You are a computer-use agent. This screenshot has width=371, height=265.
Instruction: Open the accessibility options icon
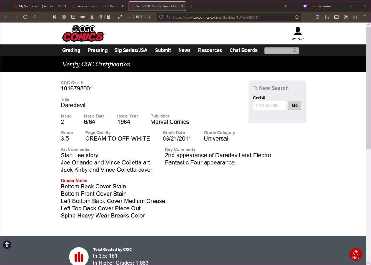[x=7, y=245]
